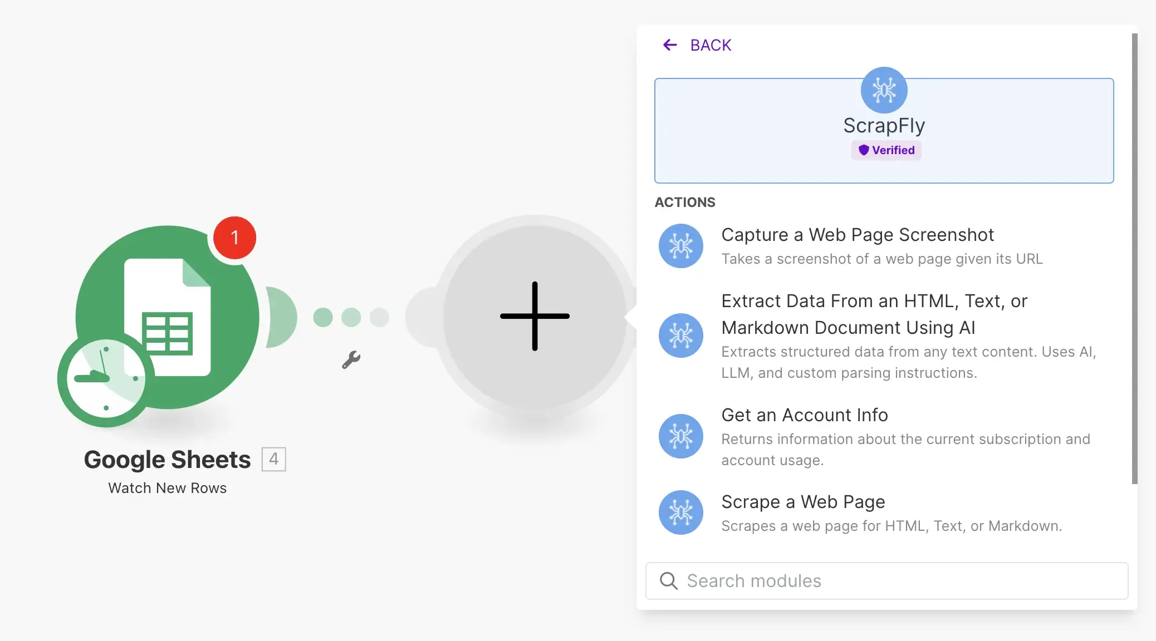Viewport: 1156px width, 641px height.
Task: Click the back arrow icon above the ScrapFly card
Action: [669, 45]
